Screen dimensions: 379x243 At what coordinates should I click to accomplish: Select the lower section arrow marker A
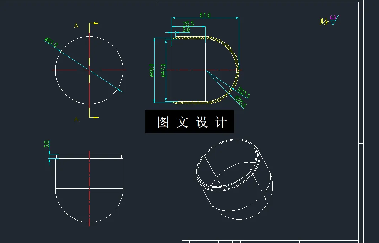[76, 120]
